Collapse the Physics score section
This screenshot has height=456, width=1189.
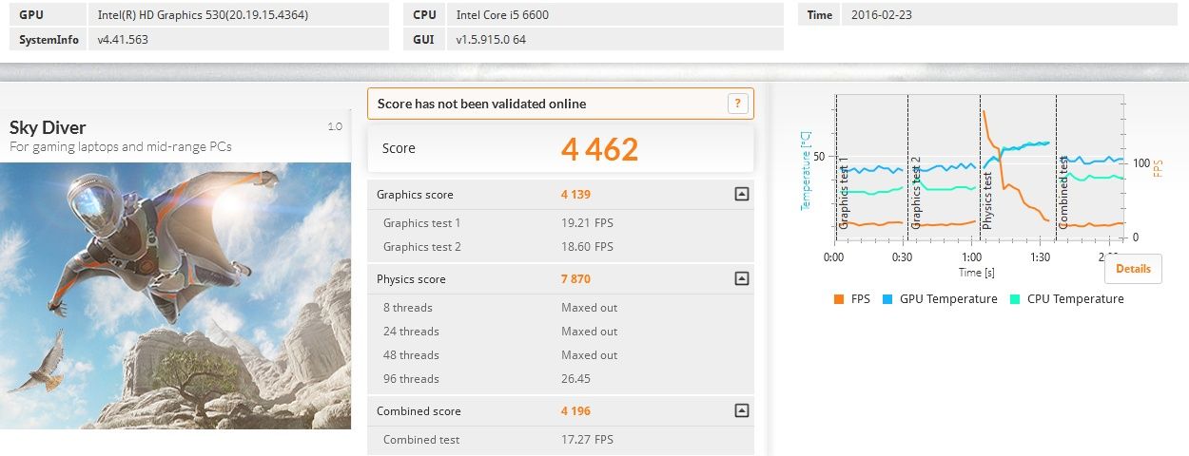click(x=742, y=278)
